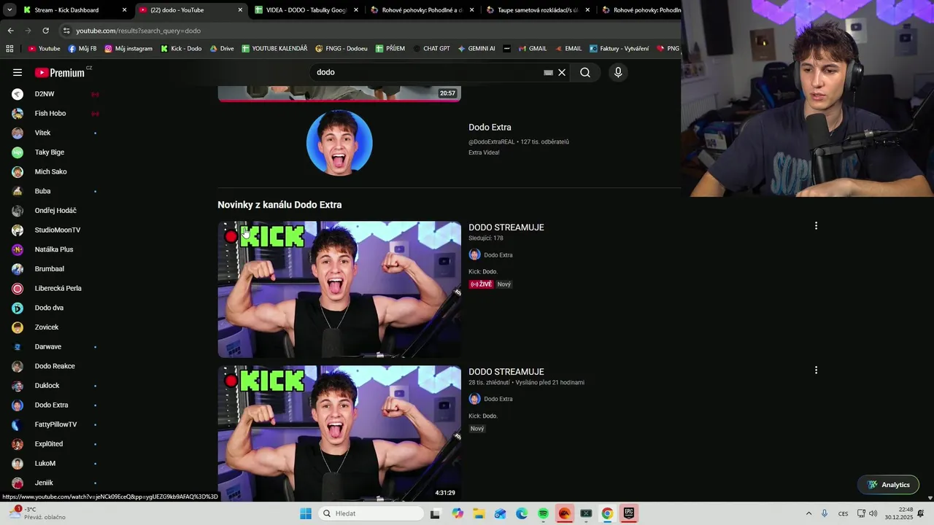Open the options menu for the 28 tis. views DODO STREAMUJE video

(816, 370)
